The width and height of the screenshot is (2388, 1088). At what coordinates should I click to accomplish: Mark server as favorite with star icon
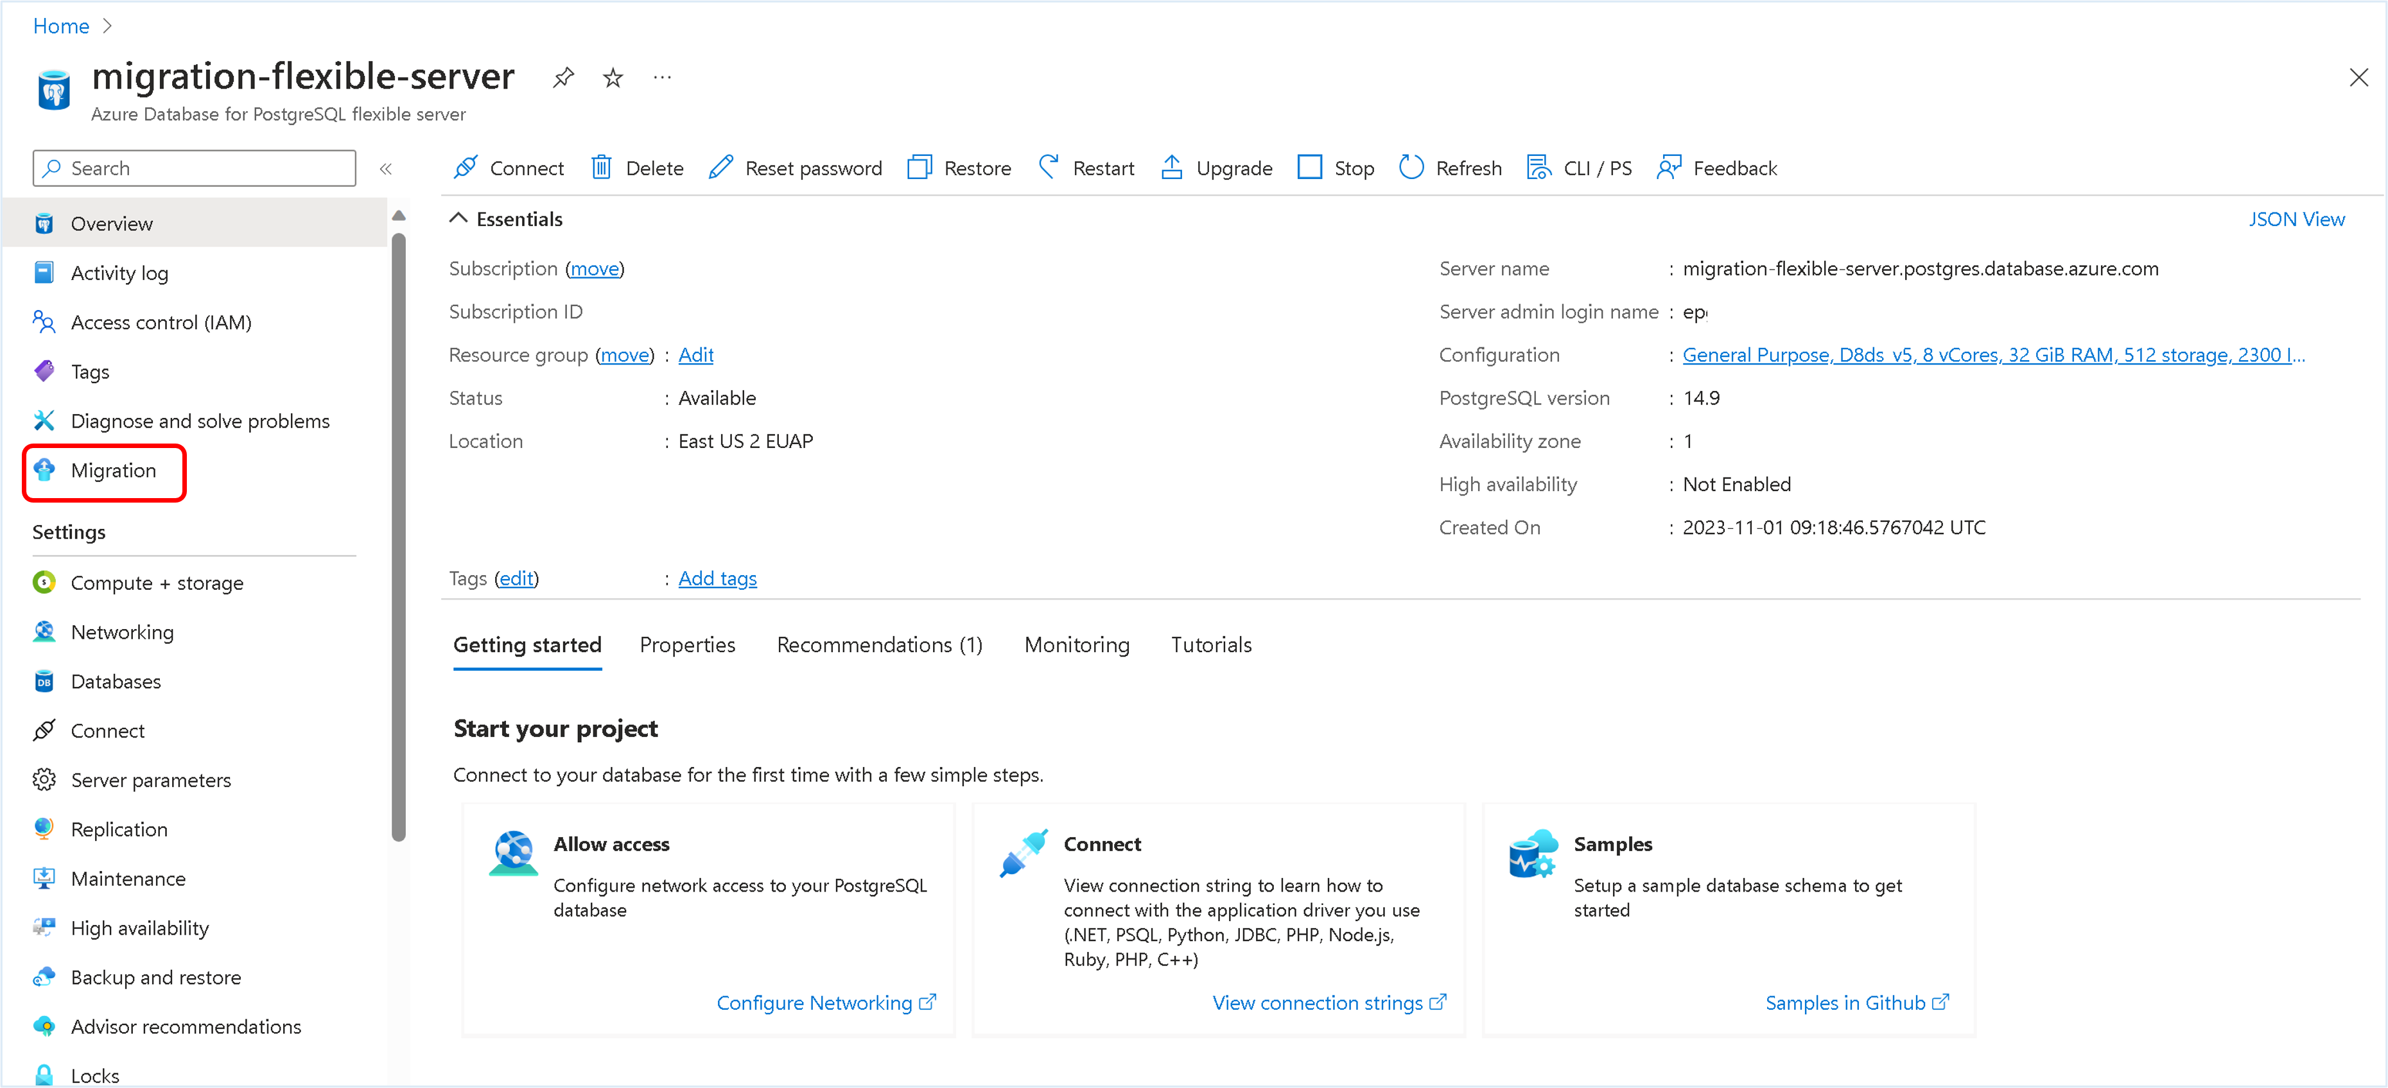pos(613,78)
